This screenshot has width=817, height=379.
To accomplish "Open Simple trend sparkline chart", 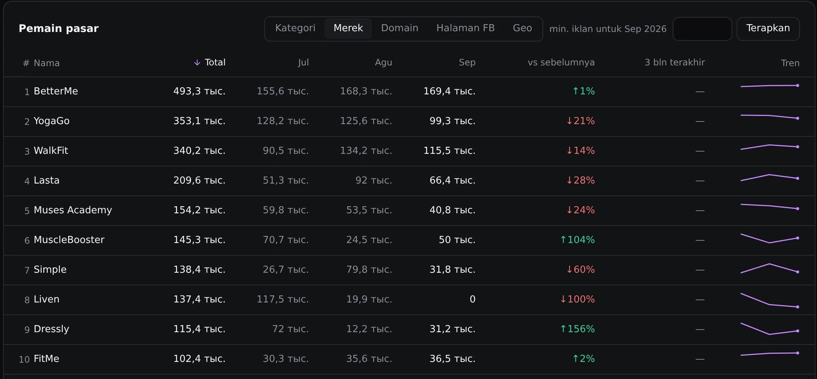I will (770, 269).
